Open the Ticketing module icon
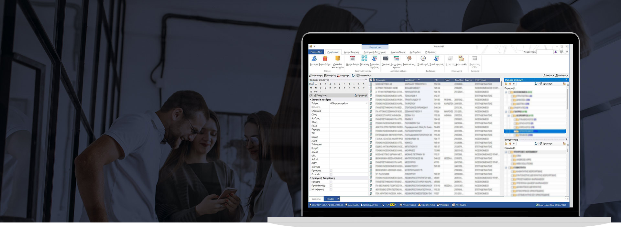621x227 pixels. click(x=364, y=59)
